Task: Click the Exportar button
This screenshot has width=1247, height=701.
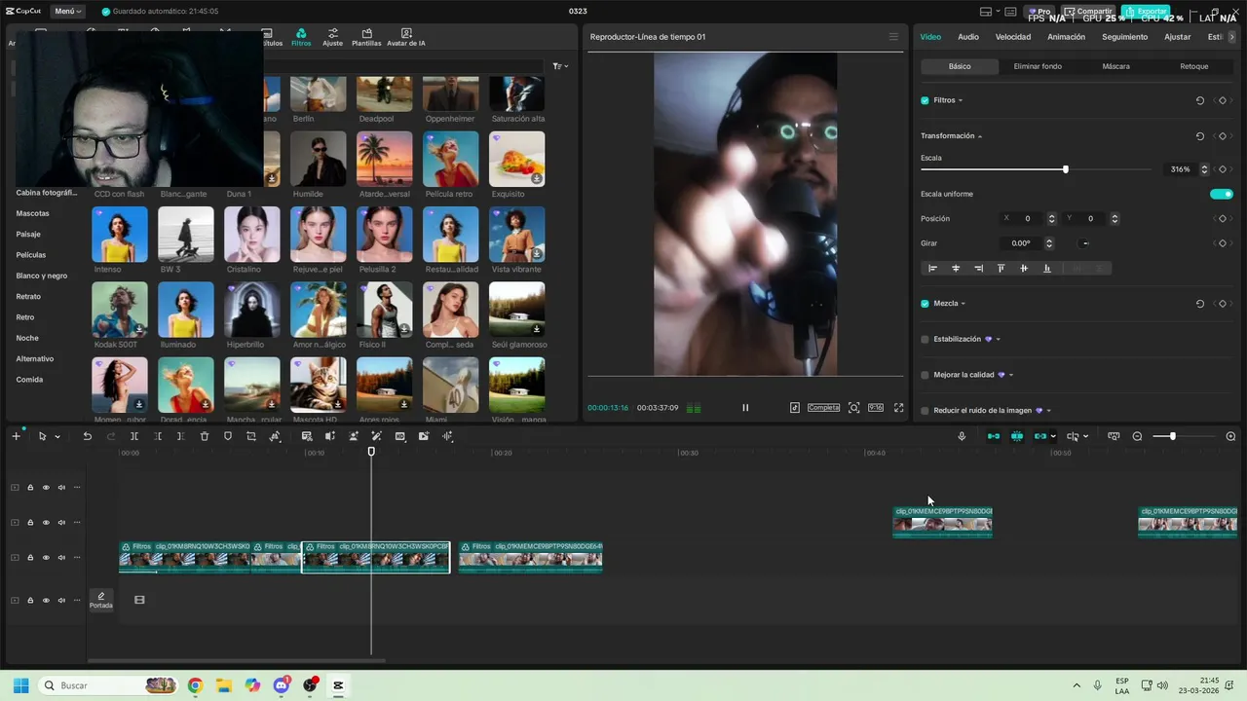Action: coord(1146,12)
